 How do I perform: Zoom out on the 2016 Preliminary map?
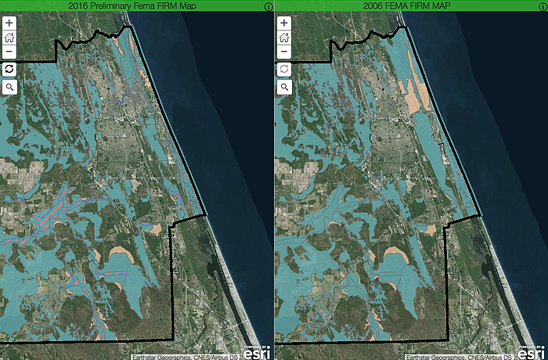tap(9, 52)
